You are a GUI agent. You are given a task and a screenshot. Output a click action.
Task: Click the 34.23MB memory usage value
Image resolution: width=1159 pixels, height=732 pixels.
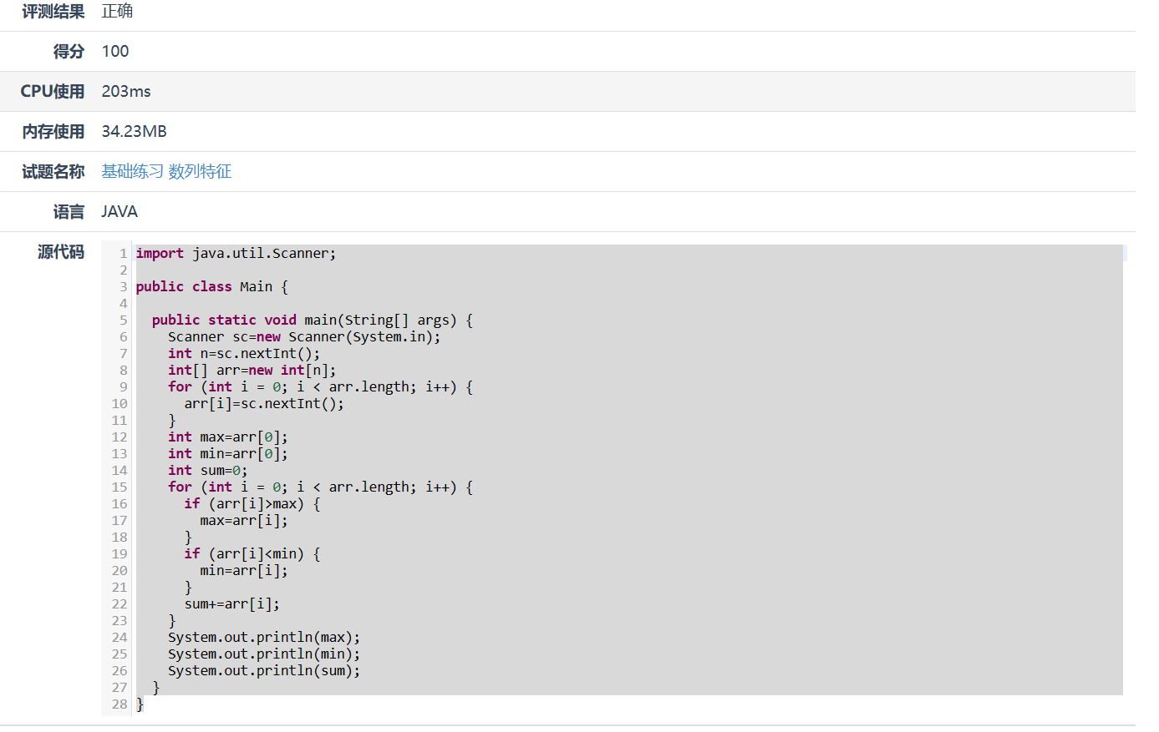pyautogui.click(x=134, y=132)
